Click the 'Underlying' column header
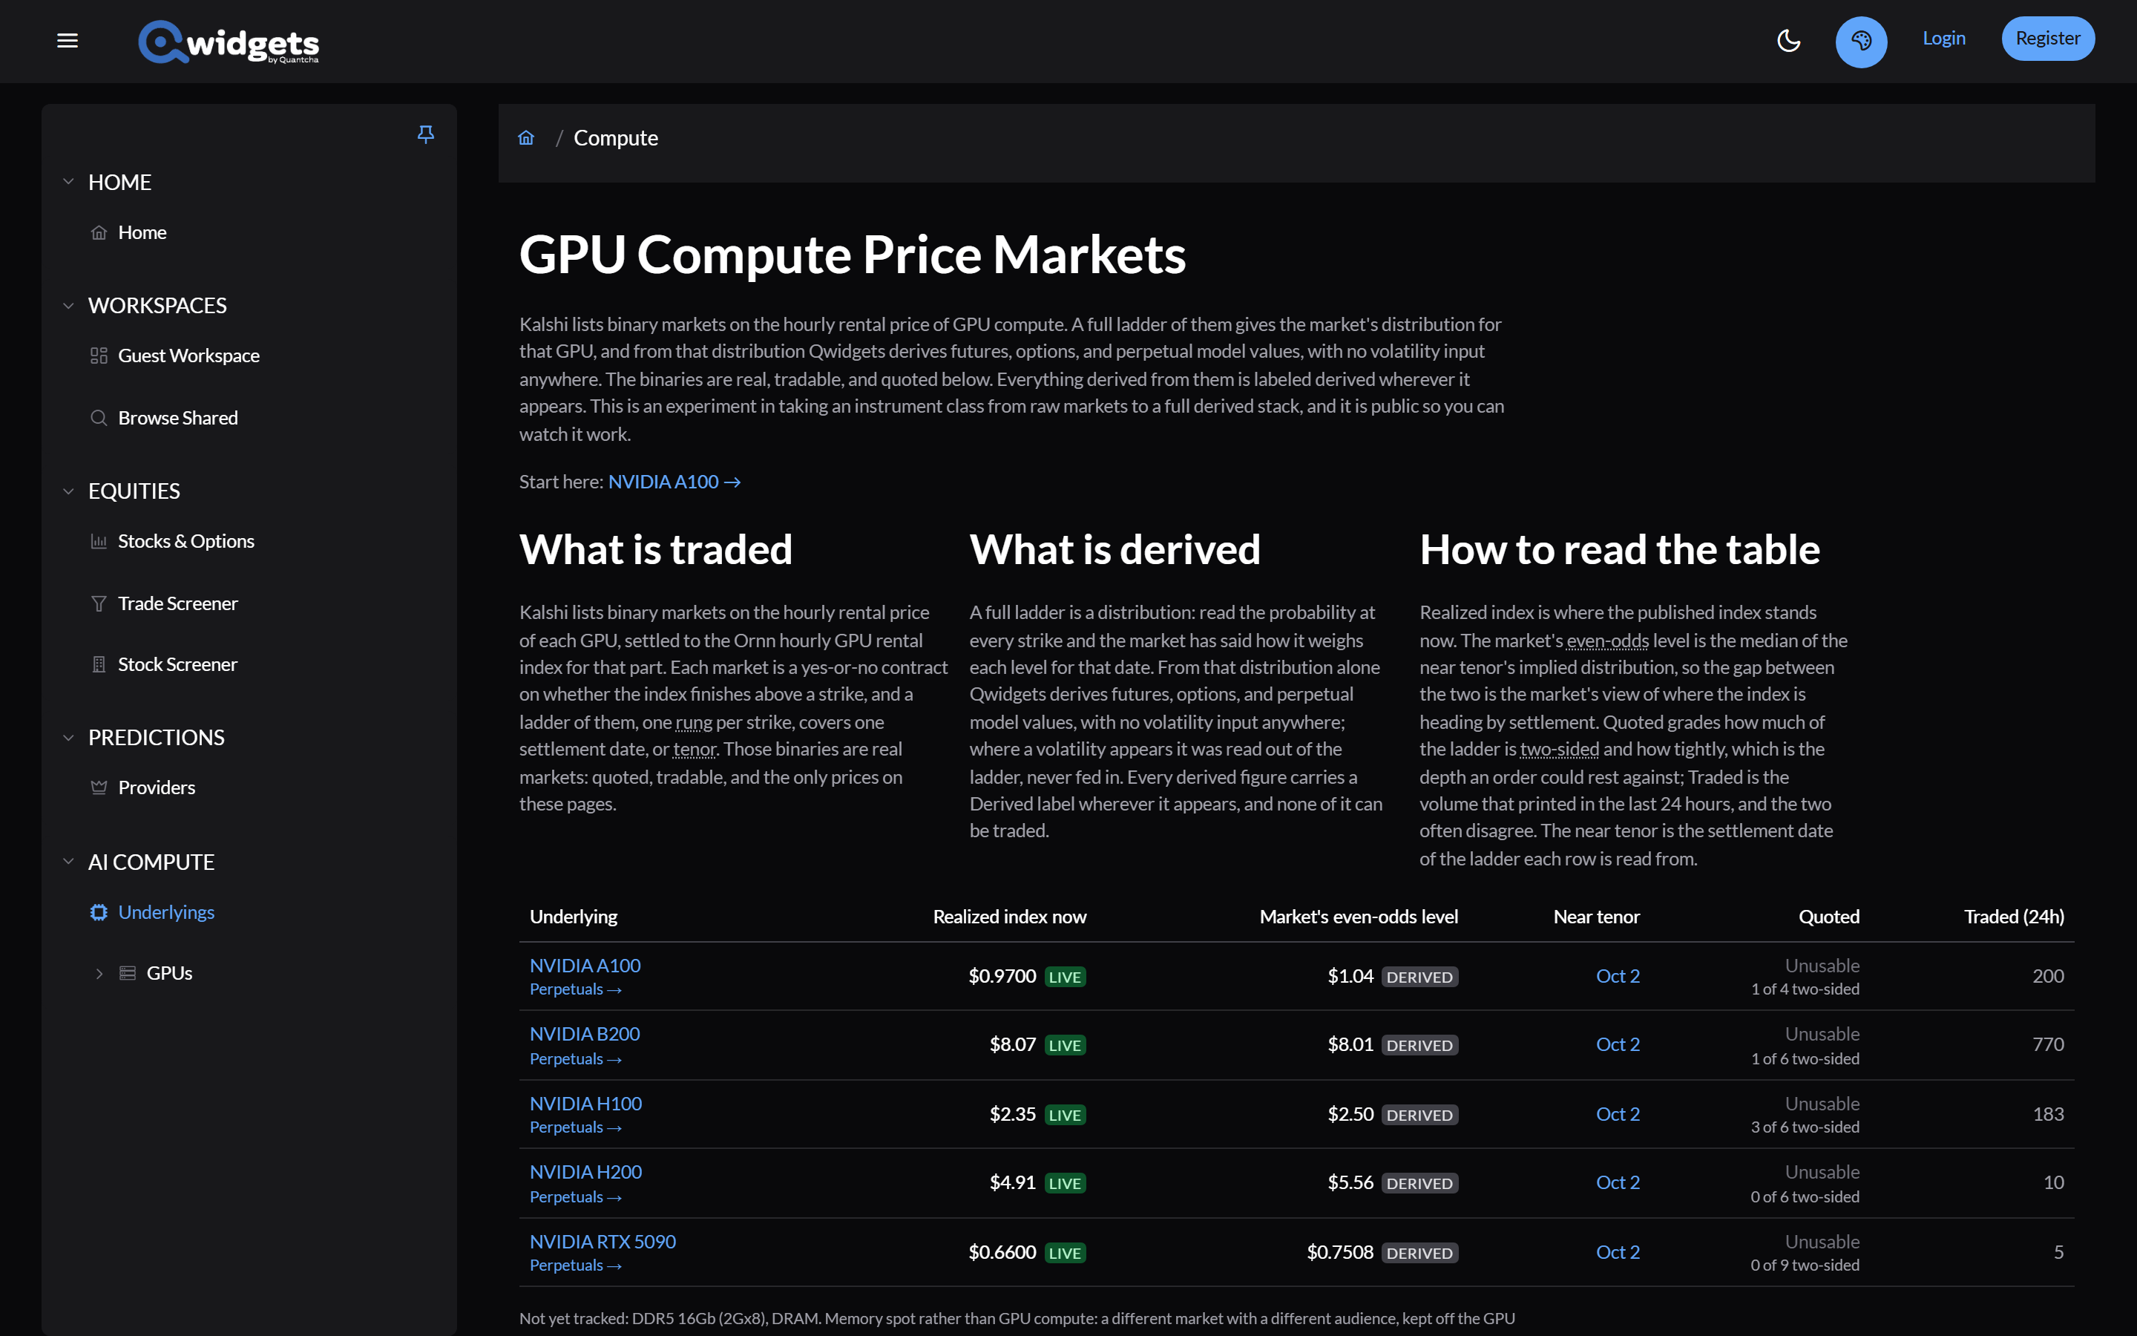This screenshot has width=2137, height=1336. [x=573, y=917]
